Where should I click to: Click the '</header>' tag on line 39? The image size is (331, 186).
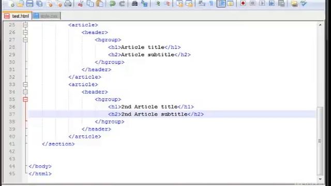click(96, 129)
